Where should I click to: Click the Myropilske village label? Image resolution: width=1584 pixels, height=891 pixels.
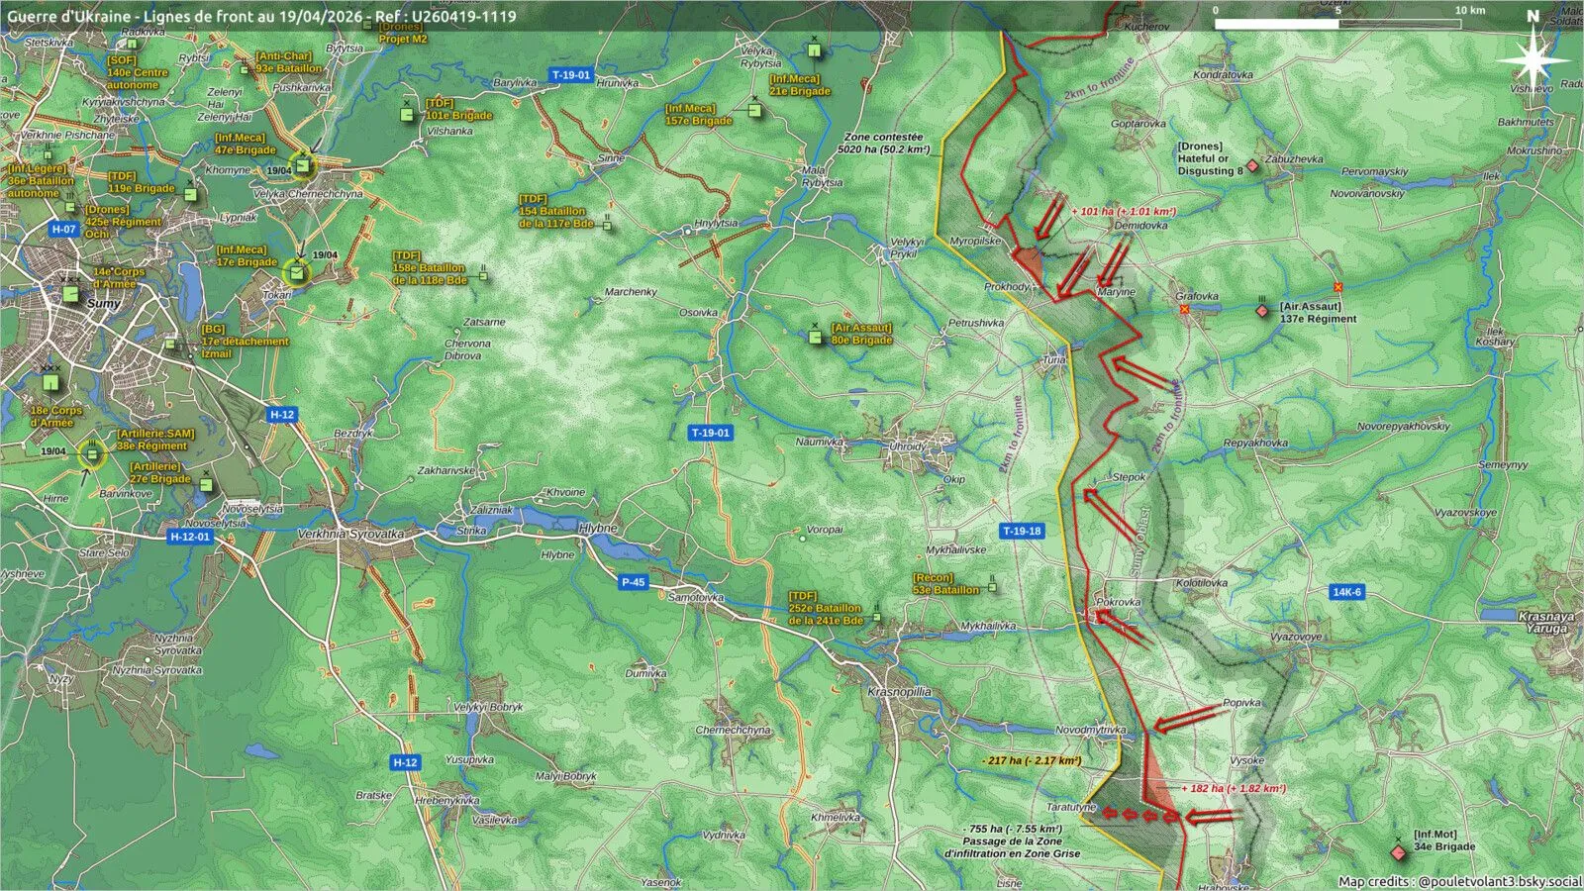[x=975, y=241]
